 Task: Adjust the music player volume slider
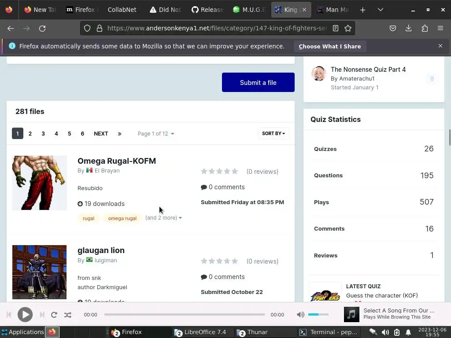318,314
